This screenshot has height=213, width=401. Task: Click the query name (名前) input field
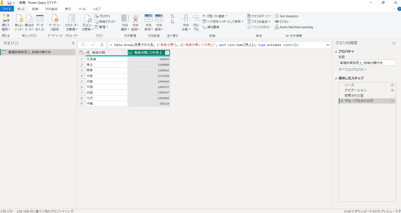tap(367, 63)
